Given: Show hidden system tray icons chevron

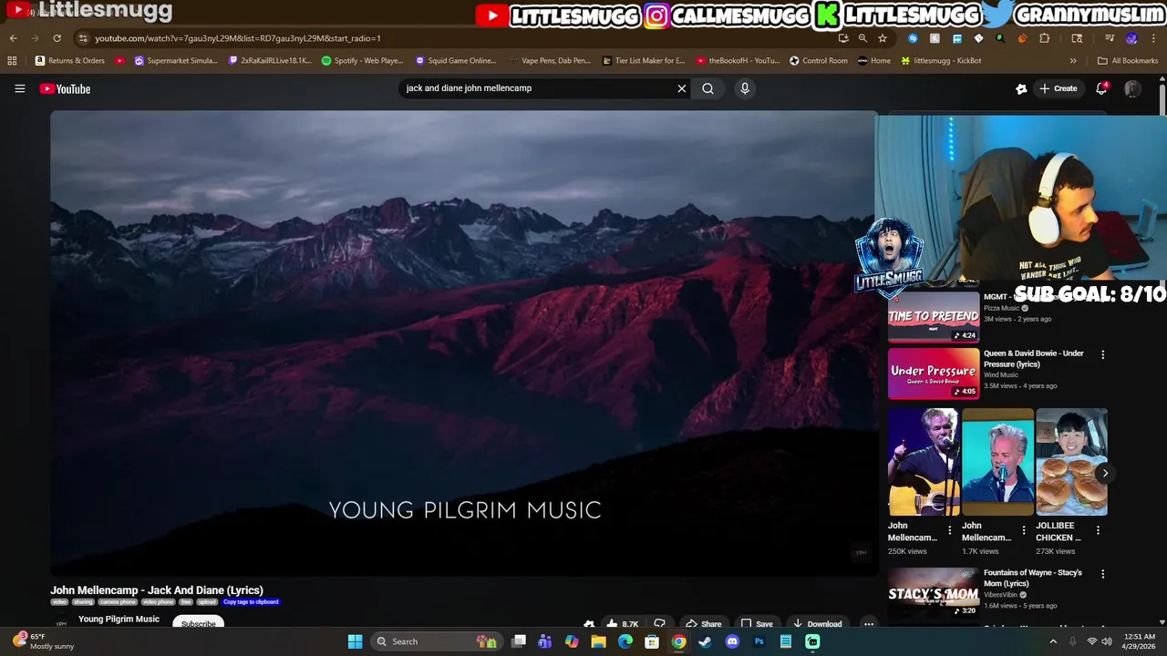Looking at the screenshot, I should [1053, 641].
